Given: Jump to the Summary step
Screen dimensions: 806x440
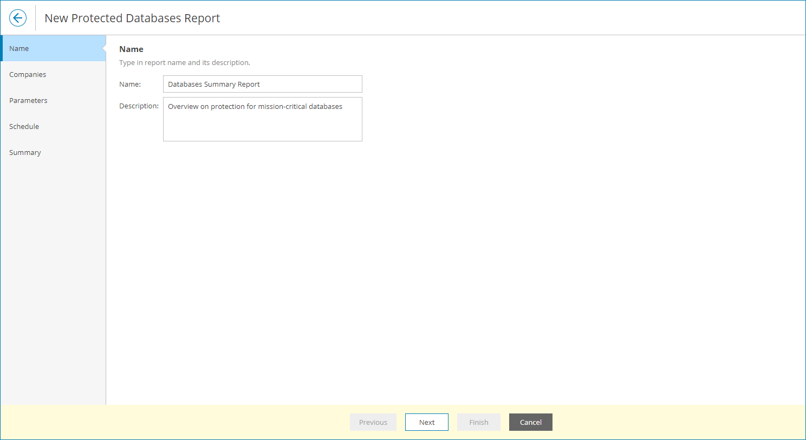Looking at the screenshot, I should click(25, 152).
